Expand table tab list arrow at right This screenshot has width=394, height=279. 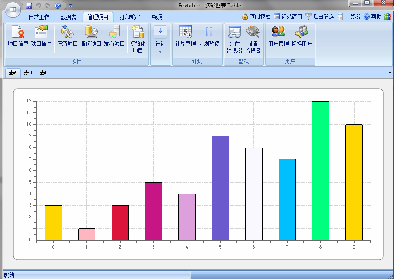point(389,72)
